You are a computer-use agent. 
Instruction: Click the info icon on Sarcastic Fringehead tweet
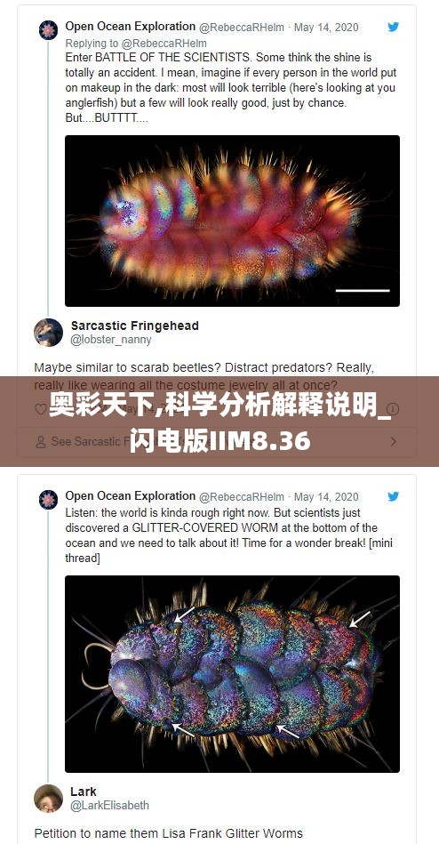[394, 409]
